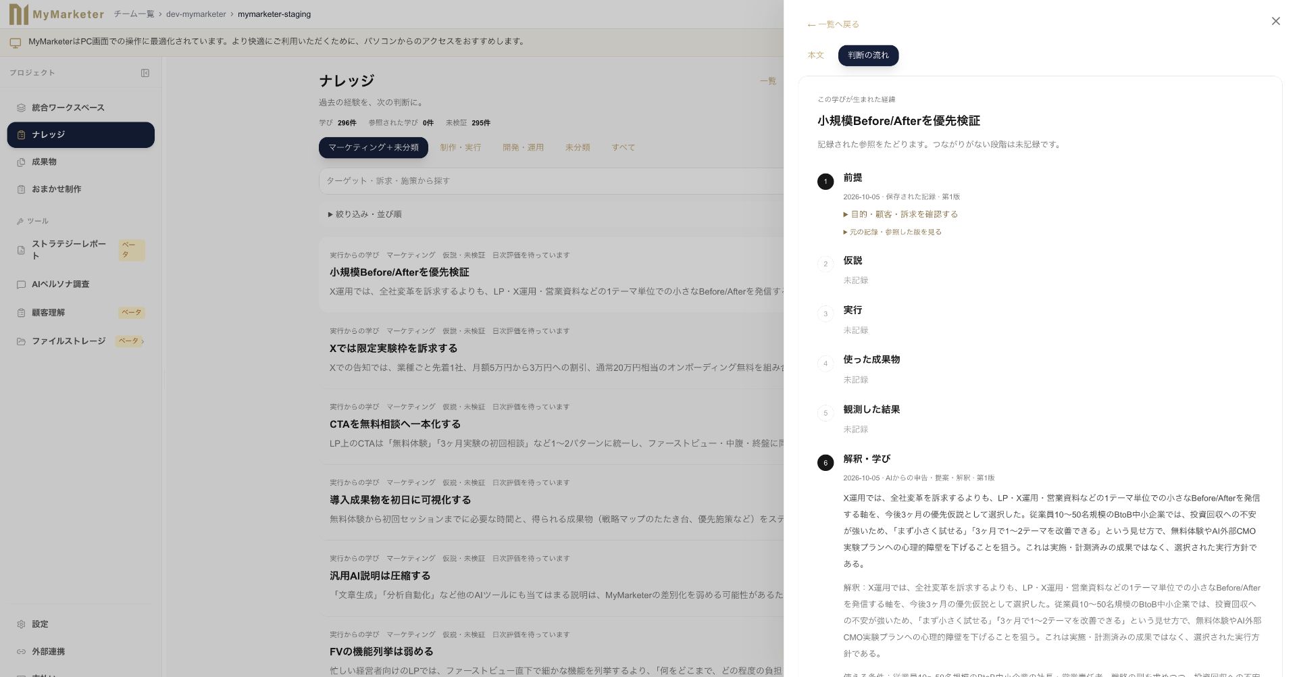The width and height of the screenshot is (1297, 677).
Task: Switch to the 本文 tab
Action: point(815,55)
